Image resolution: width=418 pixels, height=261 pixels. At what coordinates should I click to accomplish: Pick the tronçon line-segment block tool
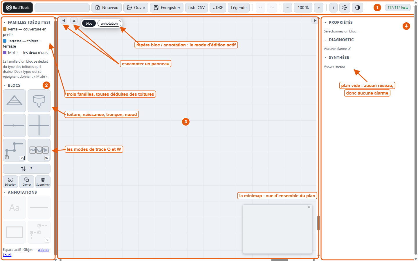point(15,125)
